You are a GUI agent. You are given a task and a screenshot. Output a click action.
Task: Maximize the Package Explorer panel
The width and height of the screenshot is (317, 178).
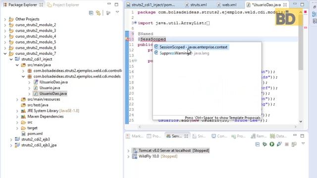(116, 4)
